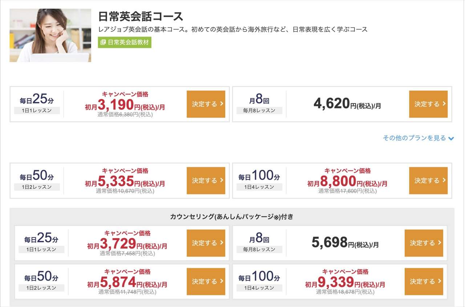The width and height of the screenshot is (465, 307).
Task: Open その他のプランを見る link
Action: (418, 138)
